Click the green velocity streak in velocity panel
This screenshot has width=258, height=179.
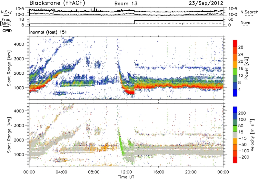pyautogui.click(x=121, y=142)
